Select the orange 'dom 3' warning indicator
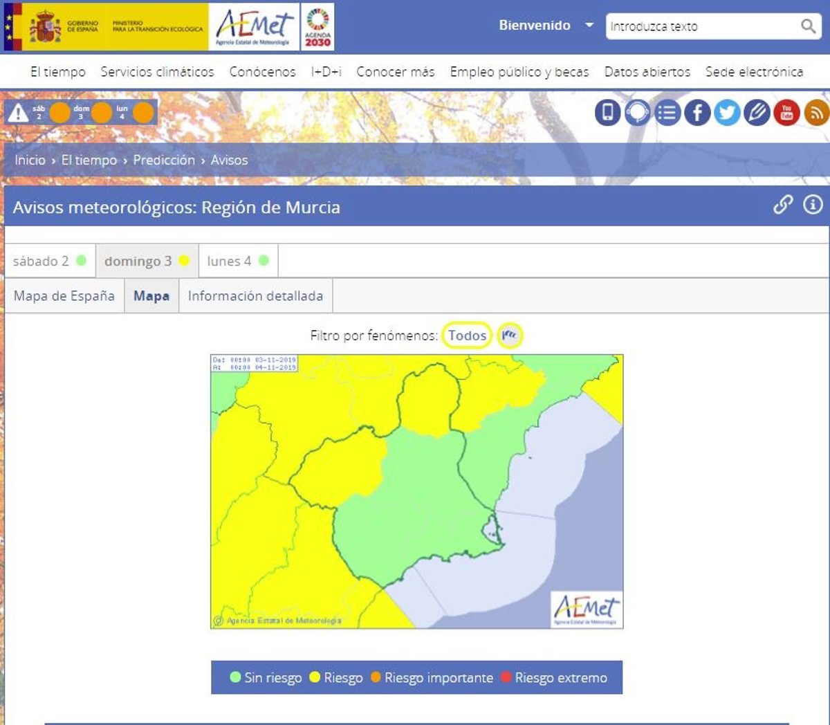This screenshot has width=830, height=725. pyautogui.click(x=101, y=112)
